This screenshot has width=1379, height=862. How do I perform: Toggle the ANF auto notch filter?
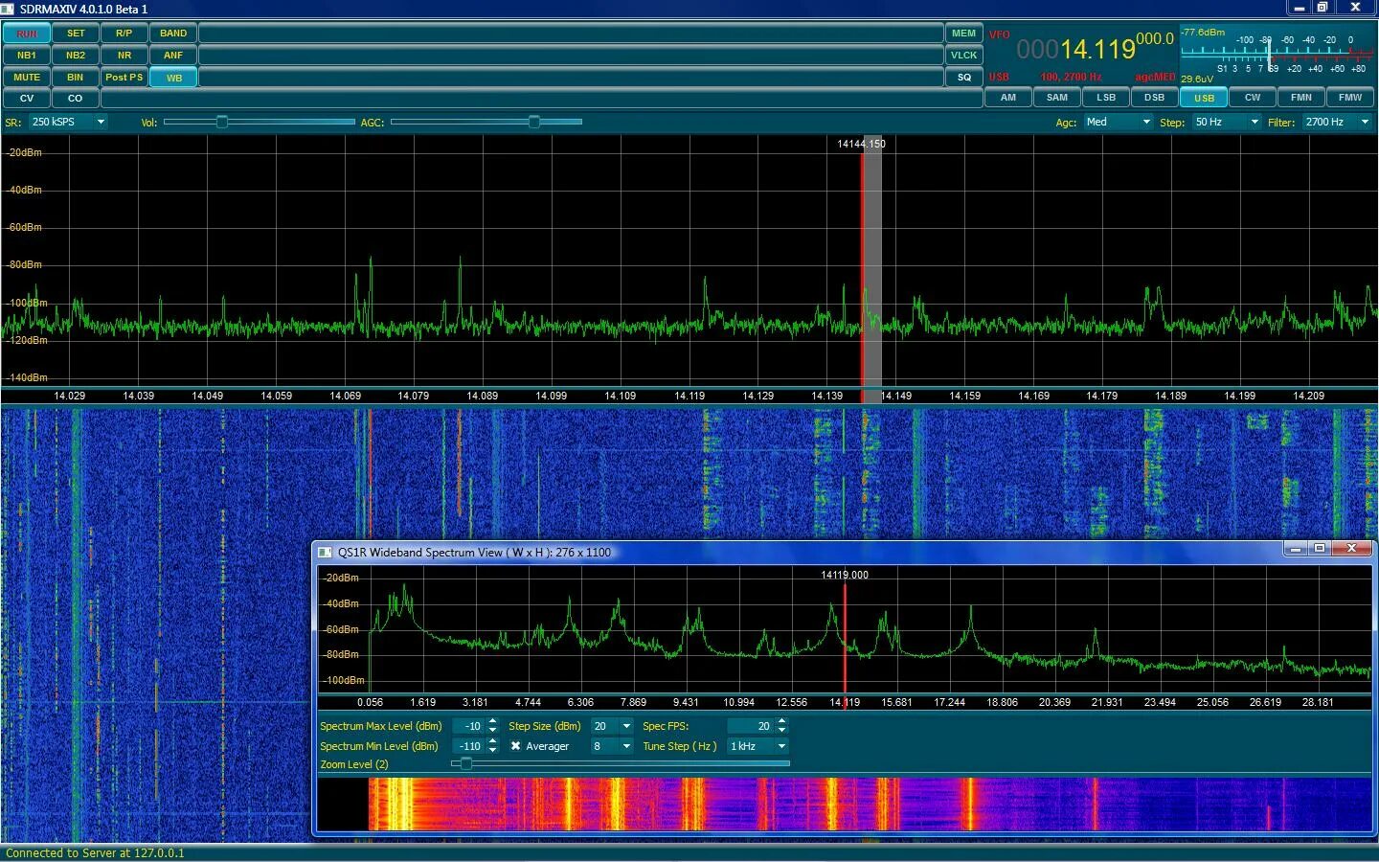pyautogui.click(x=173, y=56)
